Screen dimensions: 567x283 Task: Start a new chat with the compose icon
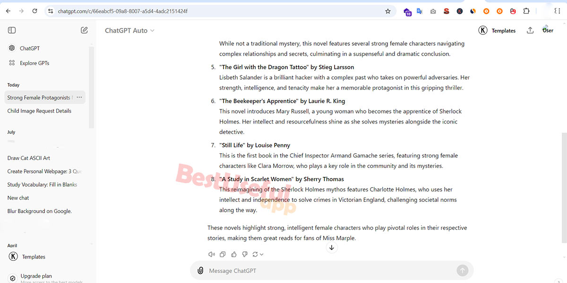click(x=84, y=30)
